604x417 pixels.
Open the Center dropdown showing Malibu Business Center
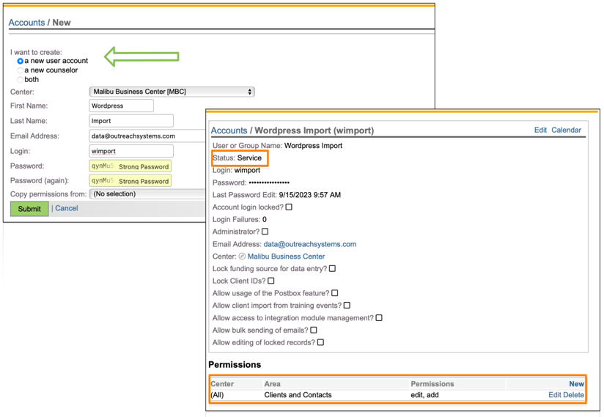[172, 92]
